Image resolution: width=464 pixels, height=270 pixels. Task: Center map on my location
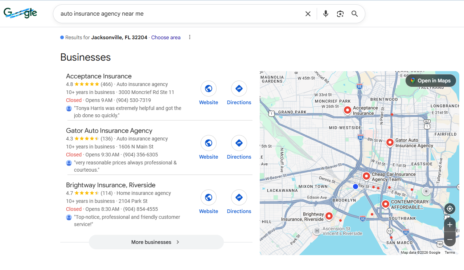(450, 209)
